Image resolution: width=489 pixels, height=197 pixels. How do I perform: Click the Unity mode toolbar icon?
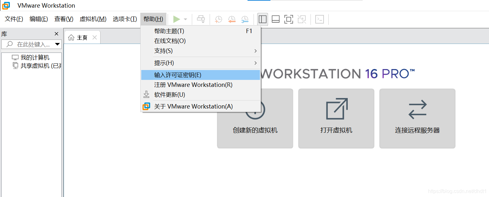302,19
